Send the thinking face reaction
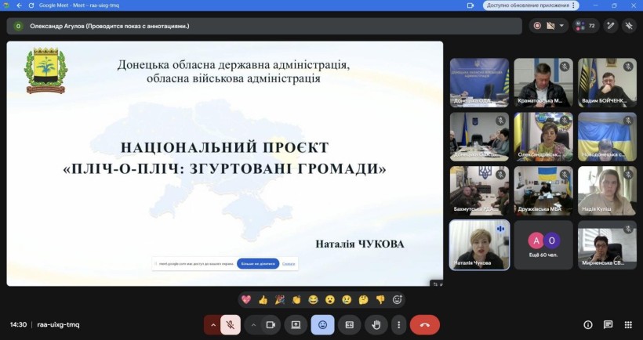Image resolution: width=643 pixels, height=340 pixels. (x=363, y=300)
